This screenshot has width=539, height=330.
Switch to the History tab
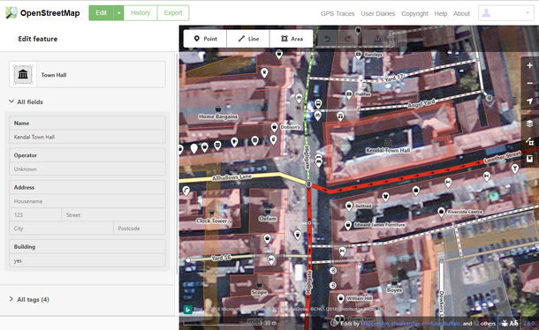click(x=140, y=13)
